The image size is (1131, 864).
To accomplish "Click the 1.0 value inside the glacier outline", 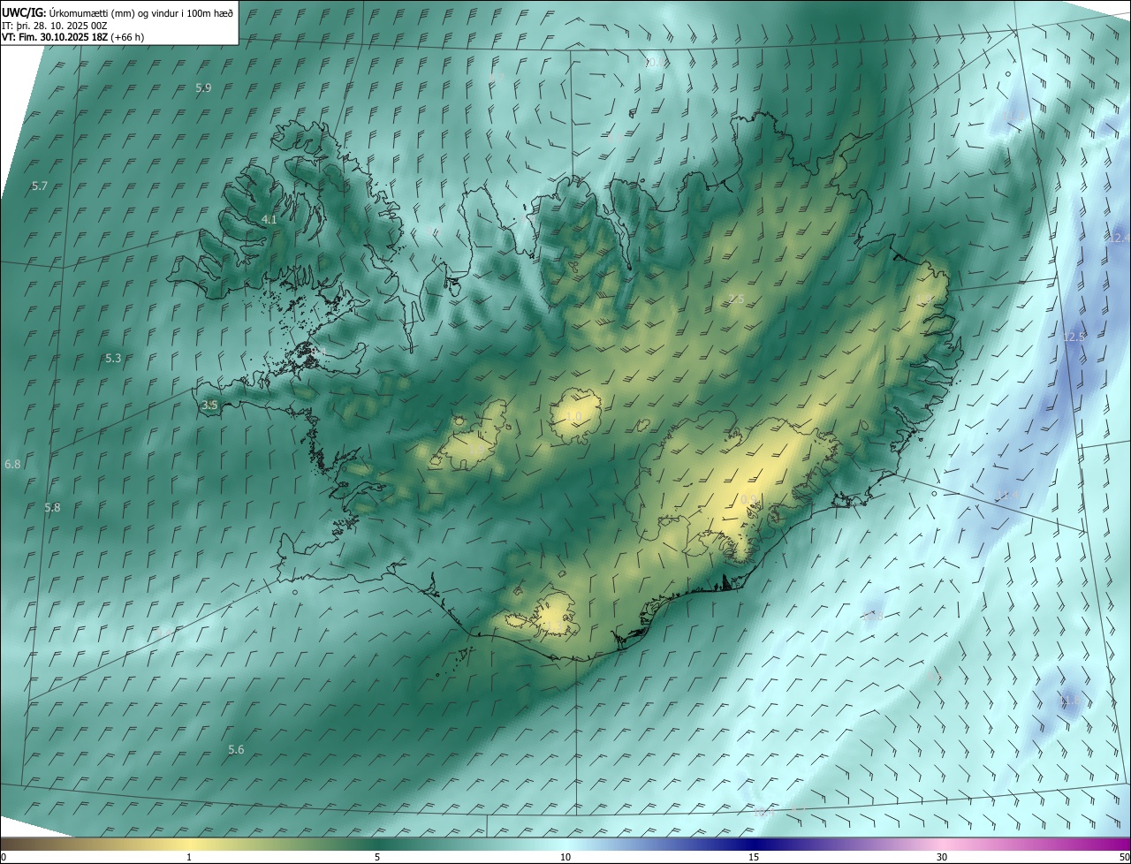I will (573, 417).
